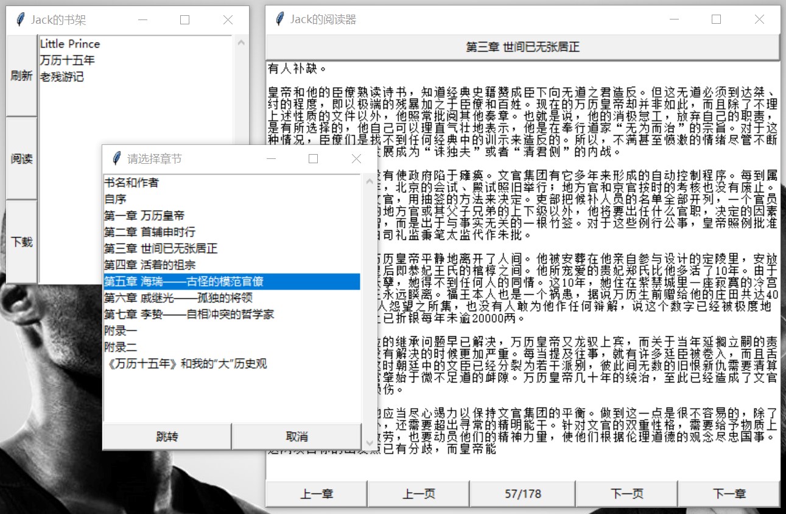Select 第四章 活着的祖宗 in the chapter list
This screenshot has width=786, height=514.
coord(232,265)
